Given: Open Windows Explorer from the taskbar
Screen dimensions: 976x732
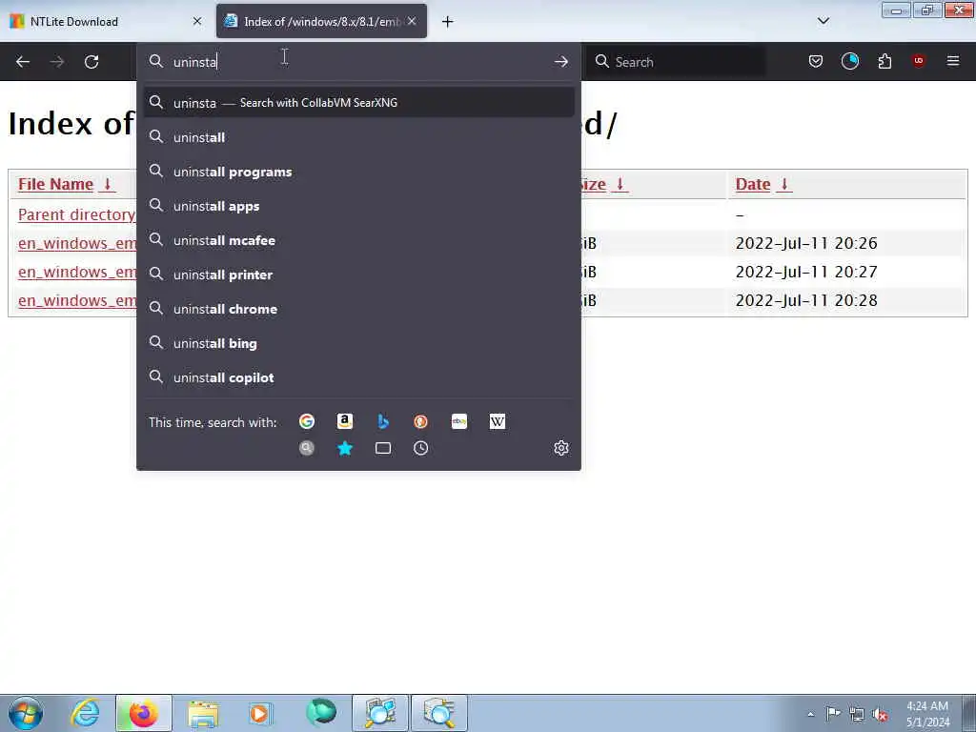Looking at the screenshot, I should pos(203,713).
